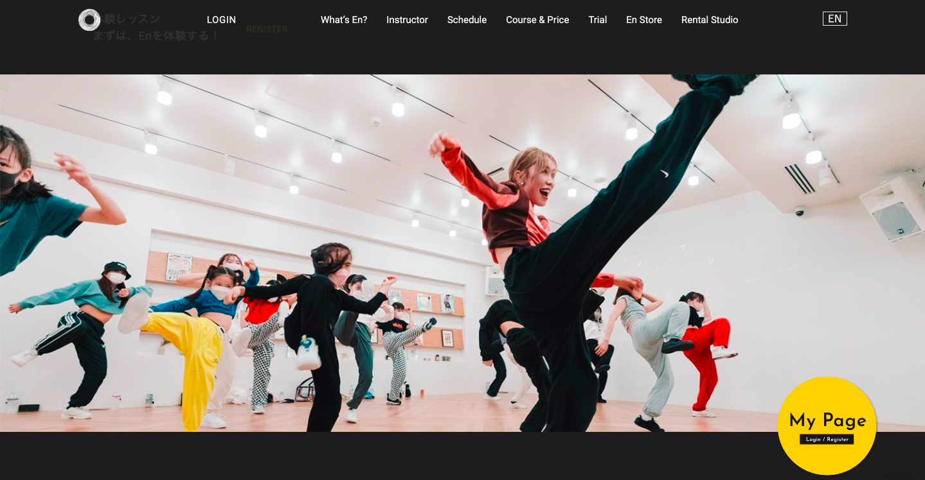Click the circular En studio logo
The width and height of the screenshot is (925, 480).
coord(89,20)
